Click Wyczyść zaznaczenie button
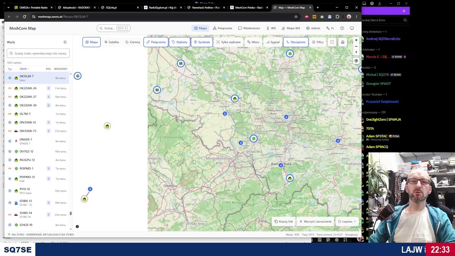Viewport: 455px width, 256px height. click(x=316, y=222)
